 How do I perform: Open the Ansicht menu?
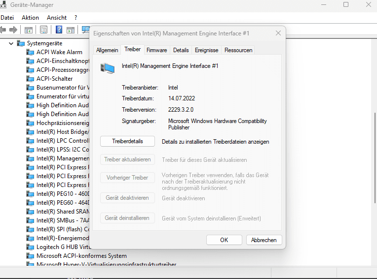57,18
